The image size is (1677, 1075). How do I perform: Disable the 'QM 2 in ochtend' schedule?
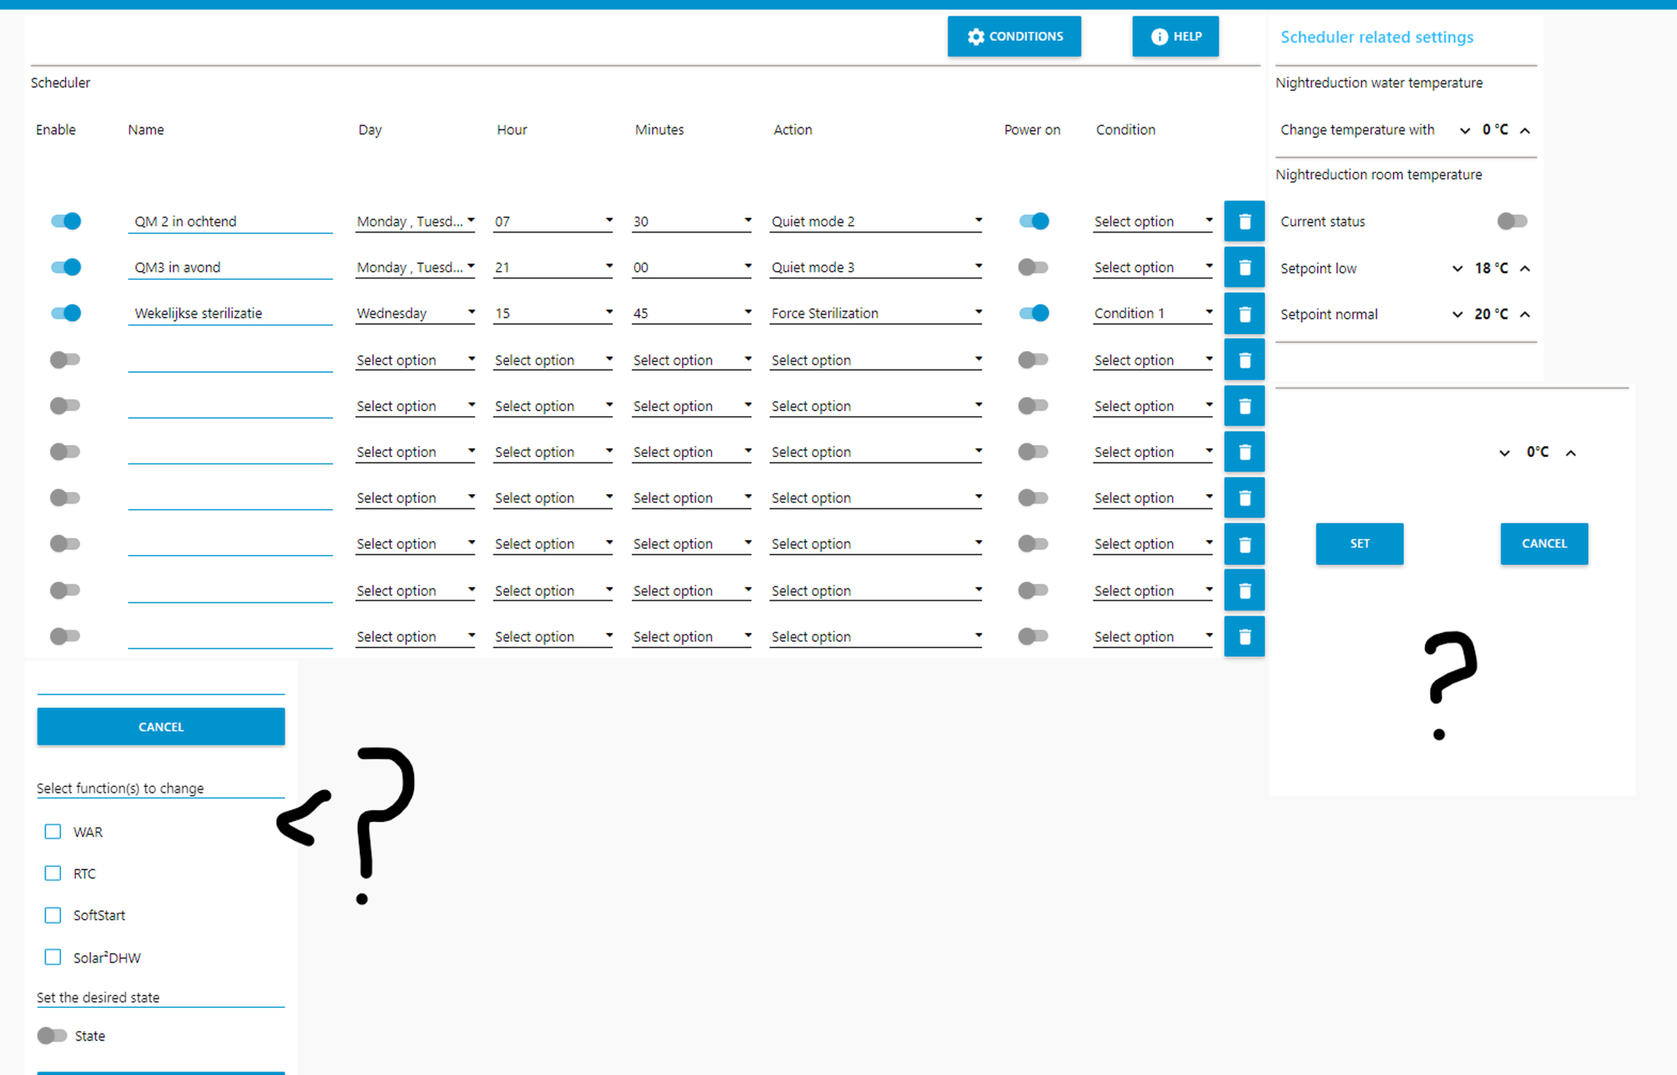(66, 221)
